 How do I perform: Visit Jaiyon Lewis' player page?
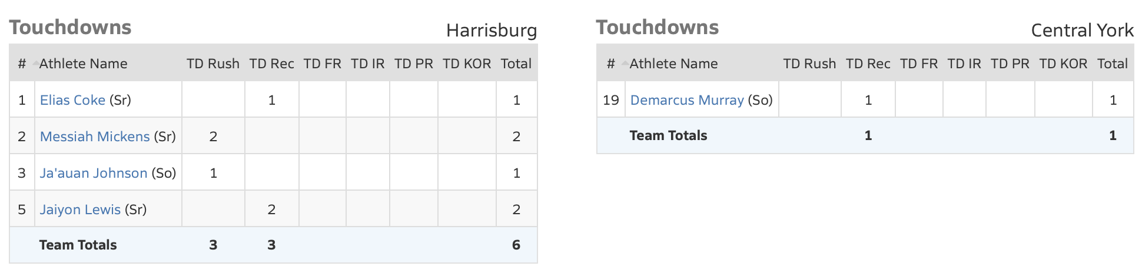pos(80,210)
